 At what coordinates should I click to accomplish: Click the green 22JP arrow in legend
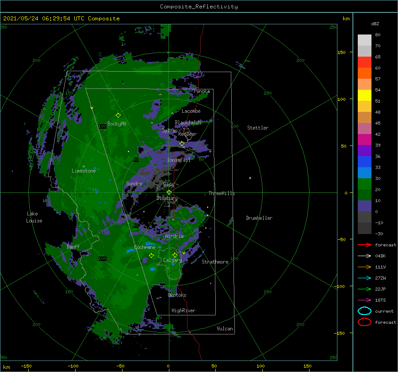click(364, 289)
